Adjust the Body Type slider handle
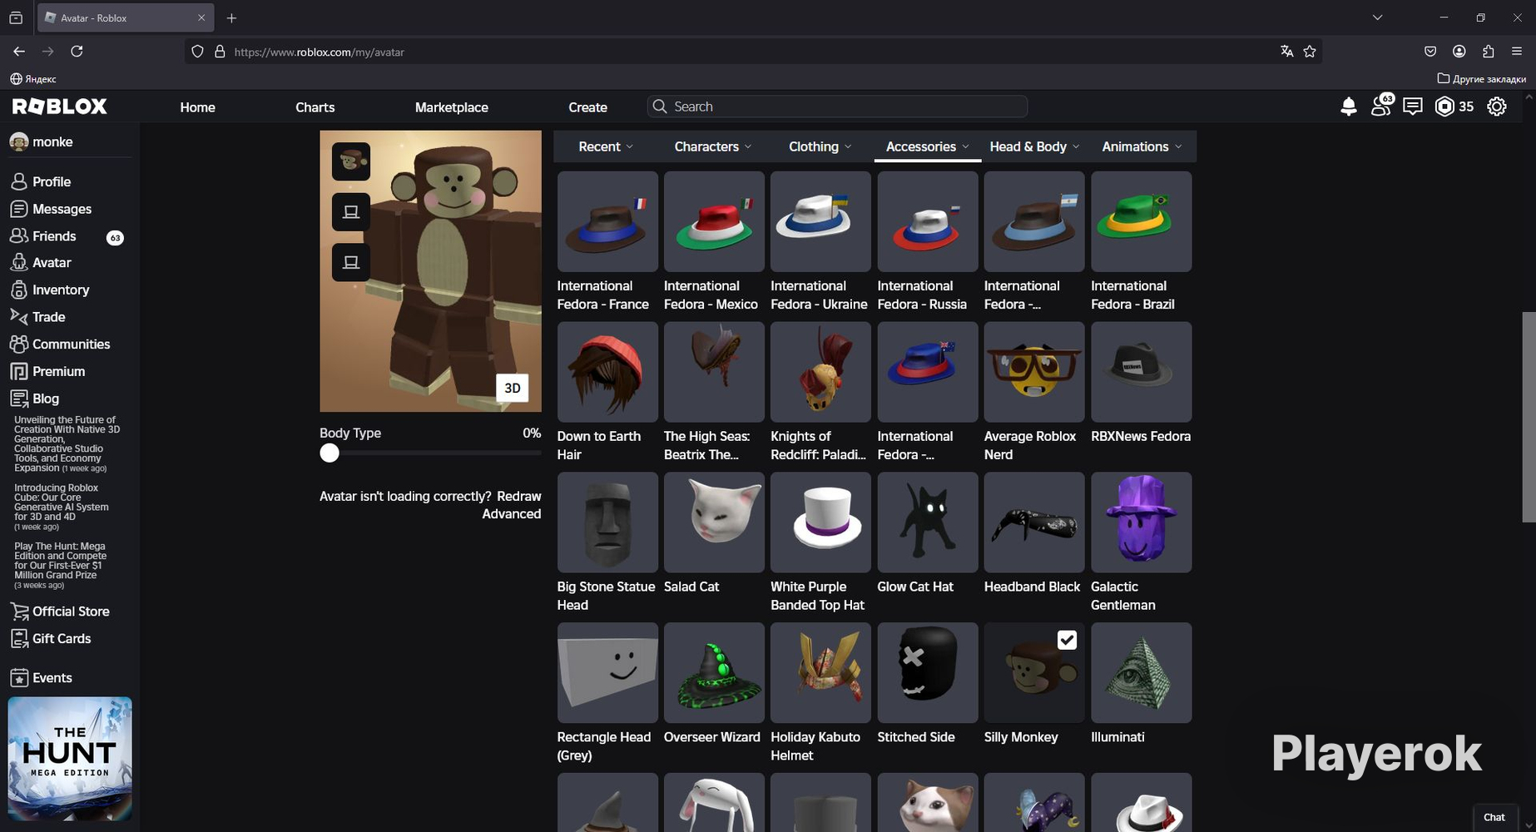Image resolution: width=1536 pixels, height=832 pixels. click(329, 453)
